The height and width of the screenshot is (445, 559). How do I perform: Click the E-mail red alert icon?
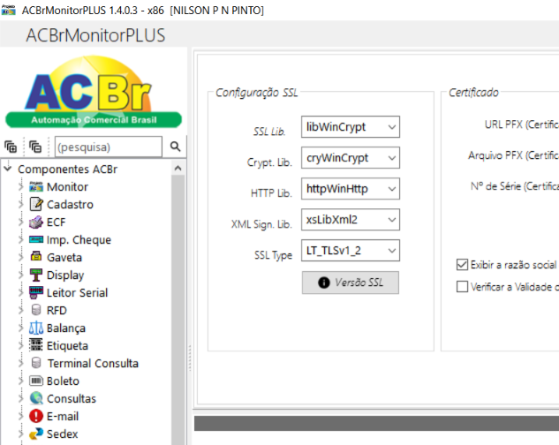click(36, 416)
